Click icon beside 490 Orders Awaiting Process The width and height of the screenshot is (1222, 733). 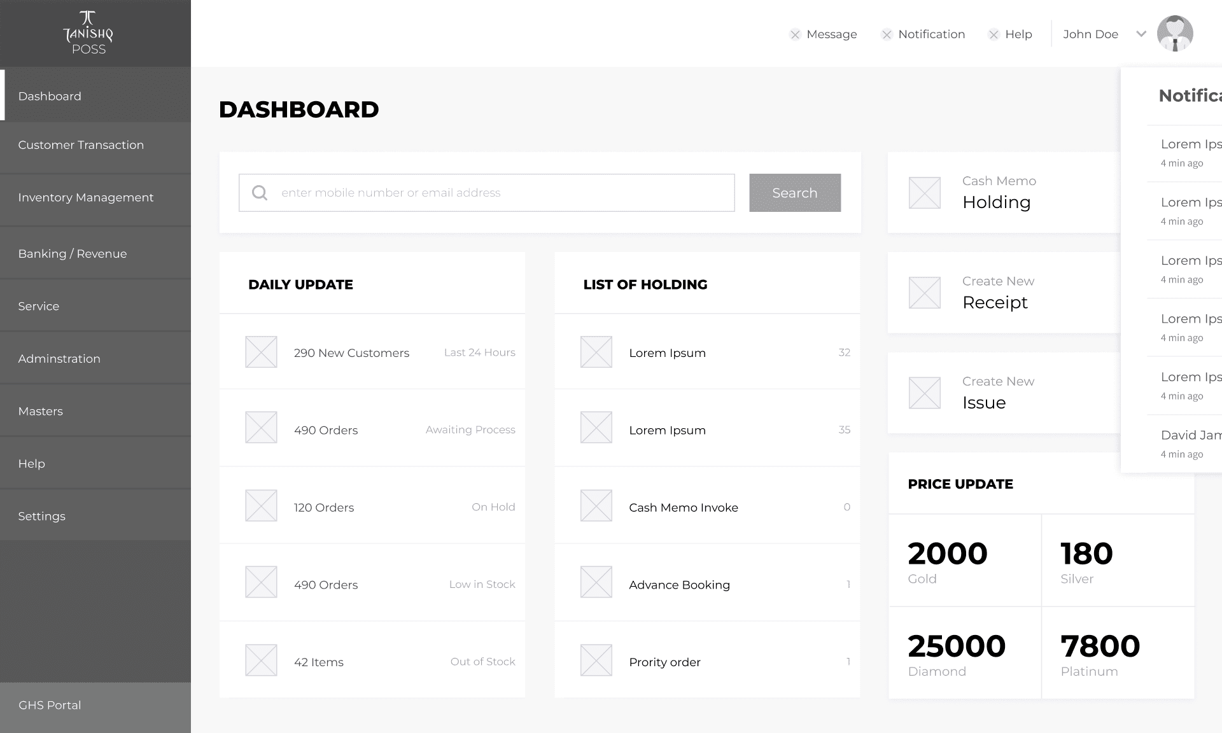261,428
